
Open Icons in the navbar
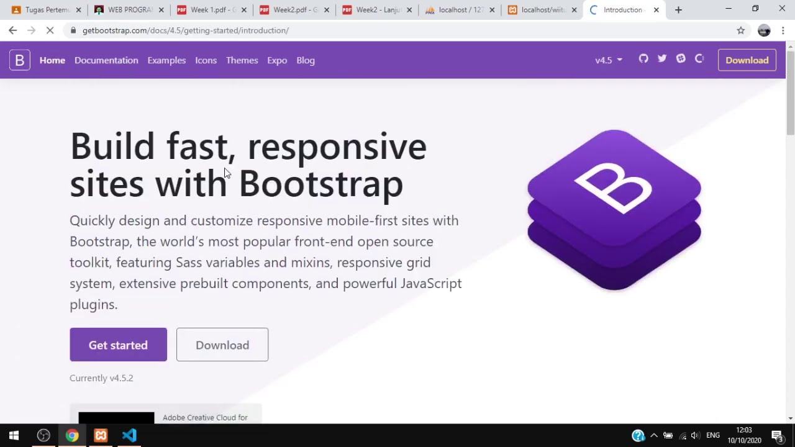206,60
